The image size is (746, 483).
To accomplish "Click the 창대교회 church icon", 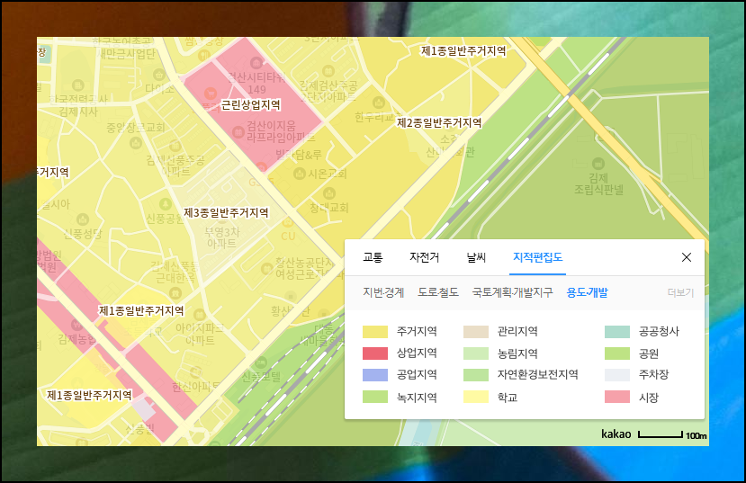I will pos(329,193).
